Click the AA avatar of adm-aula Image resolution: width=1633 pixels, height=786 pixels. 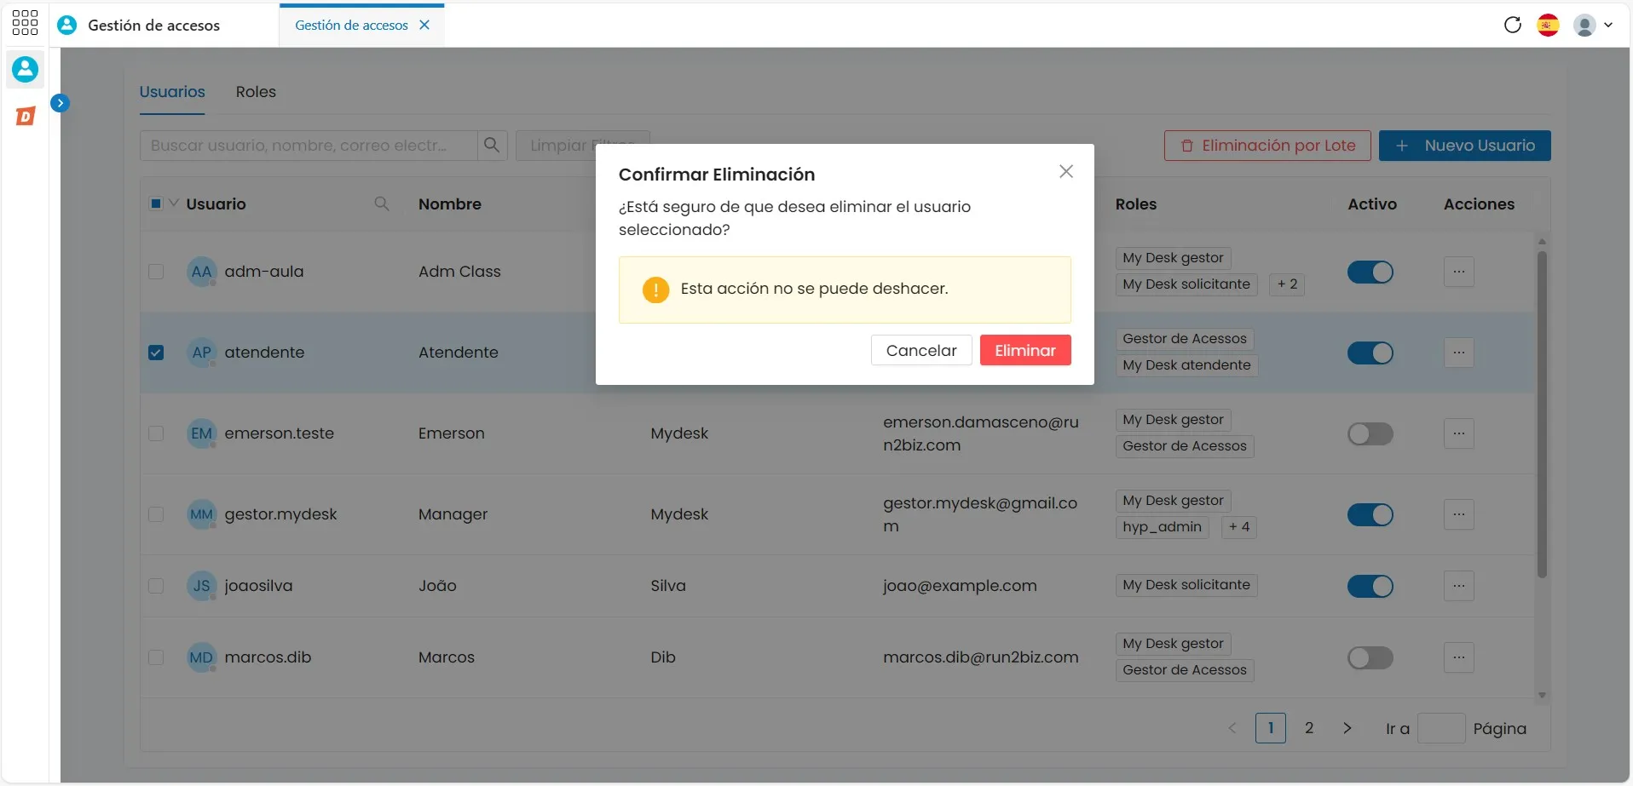coord(201,272)
